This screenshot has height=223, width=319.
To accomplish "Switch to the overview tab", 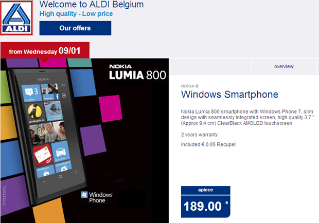I will 284,66.
